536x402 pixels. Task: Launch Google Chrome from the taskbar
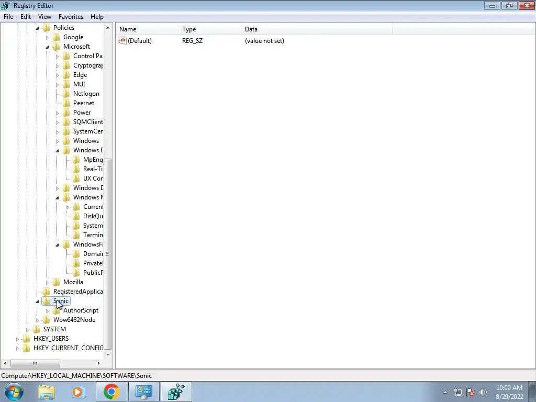[x=111, y=392]
